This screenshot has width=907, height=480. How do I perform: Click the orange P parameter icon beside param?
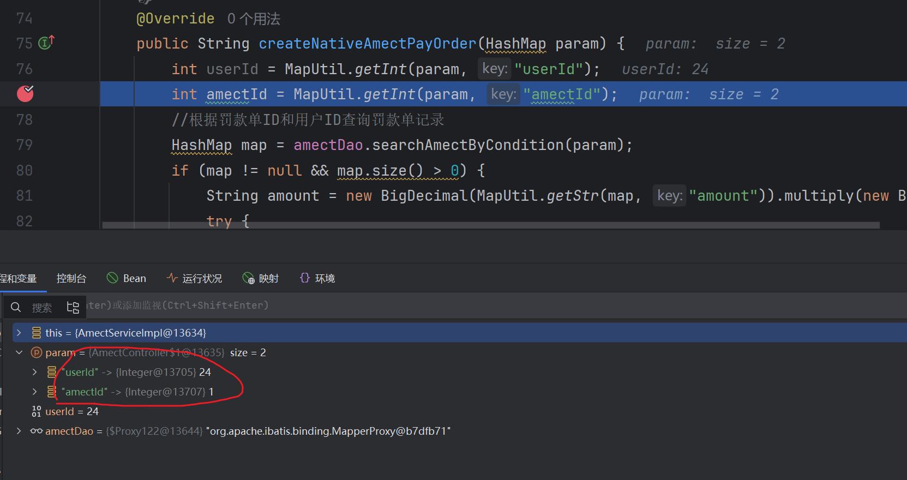click(37, 352)
